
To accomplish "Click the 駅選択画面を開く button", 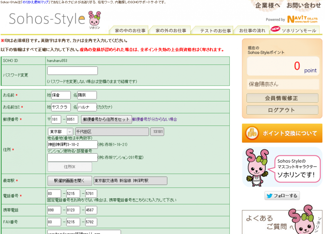I will (x=70, y=181).
